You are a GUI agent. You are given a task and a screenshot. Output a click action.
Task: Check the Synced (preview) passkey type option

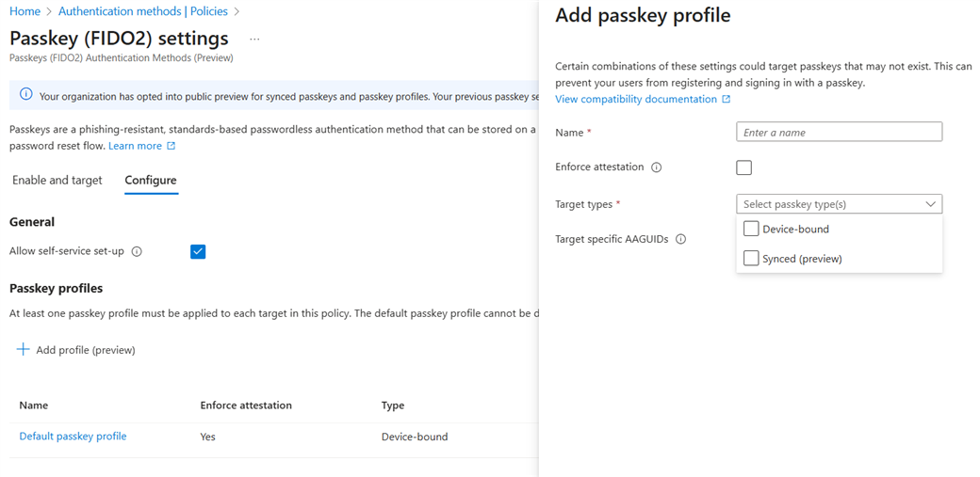751,258
